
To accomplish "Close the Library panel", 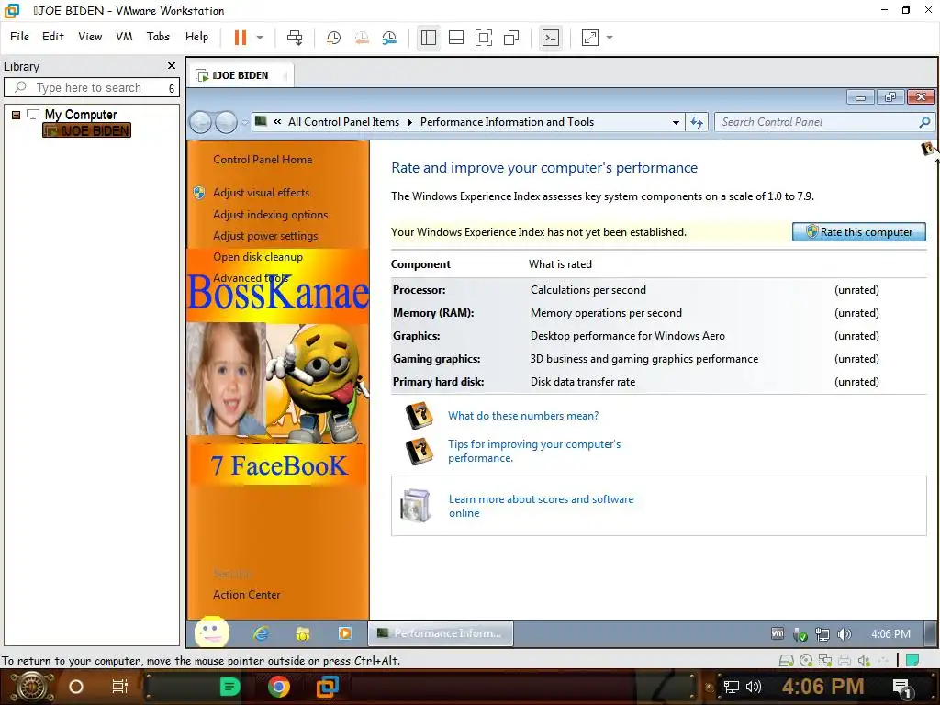I will tap(172, 66).
